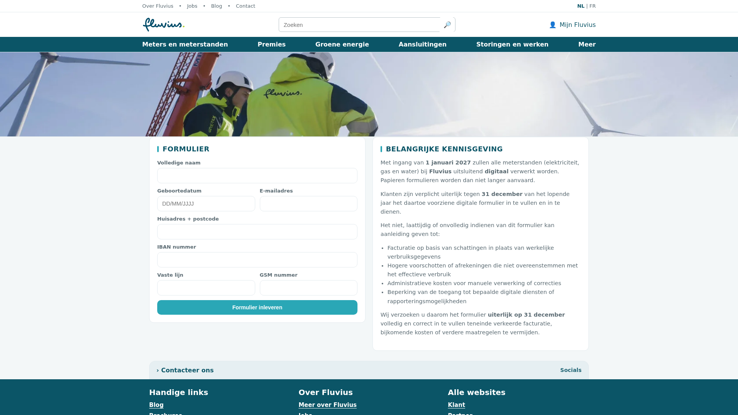738x415 pixels.
Task: Click the Vaste lijn field
Action: [206, 288]
